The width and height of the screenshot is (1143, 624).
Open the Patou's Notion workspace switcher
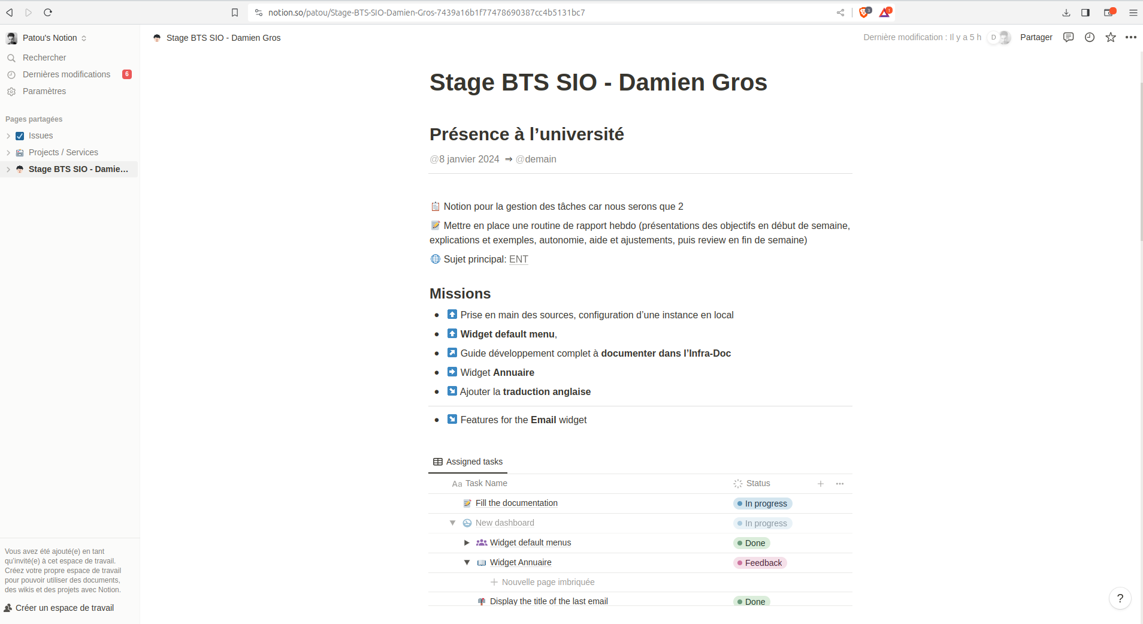[x=47, y=38]
